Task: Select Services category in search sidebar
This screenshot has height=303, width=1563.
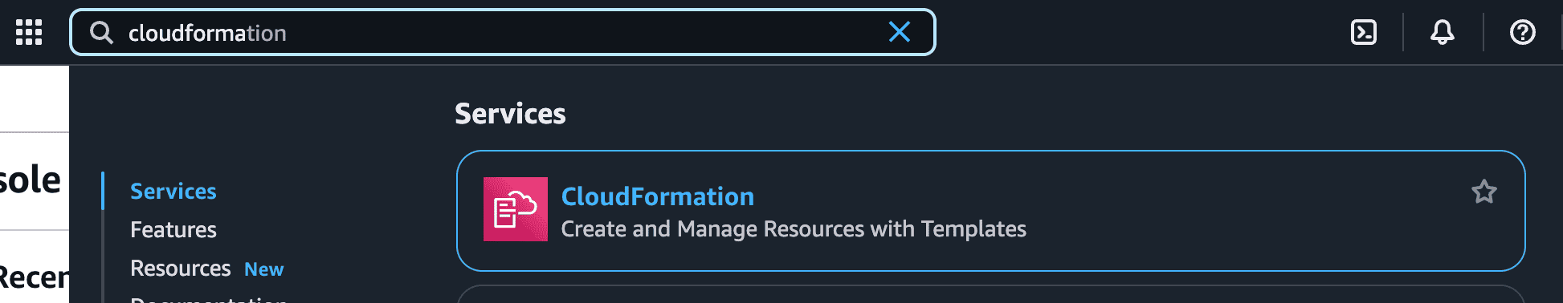Action: (173, 191)
